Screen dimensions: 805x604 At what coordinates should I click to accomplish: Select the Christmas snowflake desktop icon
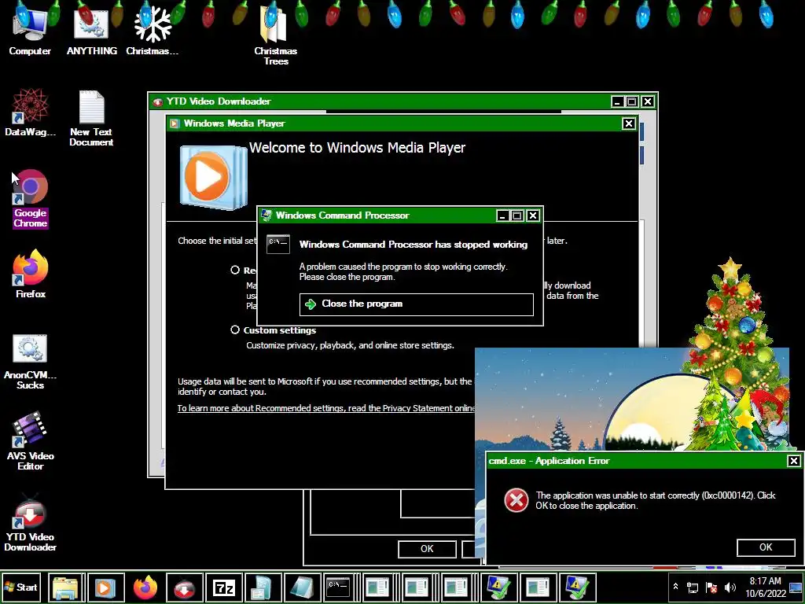[153, 31]
